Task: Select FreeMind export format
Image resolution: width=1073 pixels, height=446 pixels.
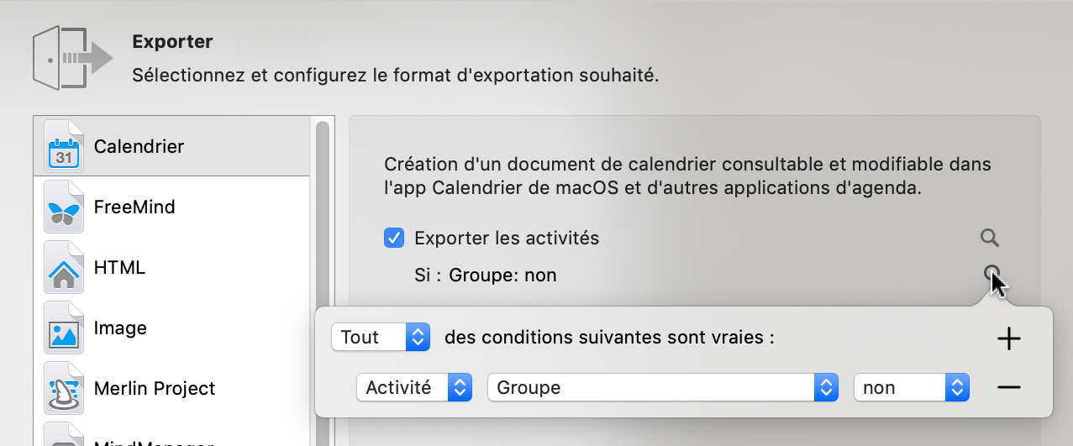Action: [134, 207]
